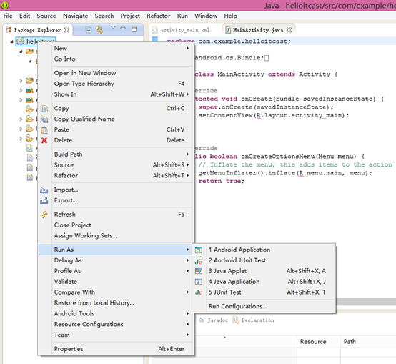Select Go Into

click(117, 59)
